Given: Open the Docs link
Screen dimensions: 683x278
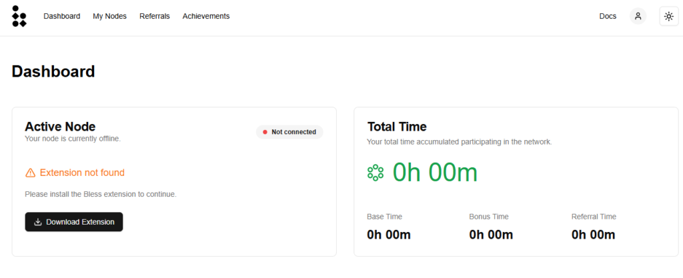Looking at the screenshot, I should pos(608,16).
